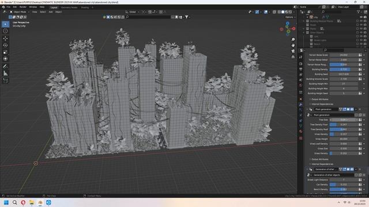The width and height of the screenshot is (369, 207).
Task: Select the Select Box tool
Action: click(5, 24)
